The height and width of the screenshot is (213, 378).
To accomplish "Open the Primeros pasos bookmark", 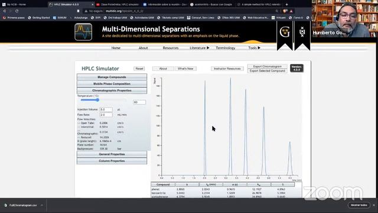I will pyautogui.click(x=14, y=18).
